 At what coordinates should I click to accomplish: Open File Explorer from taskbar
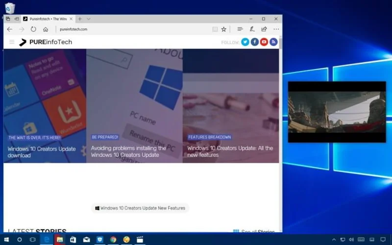click(60, 240)
